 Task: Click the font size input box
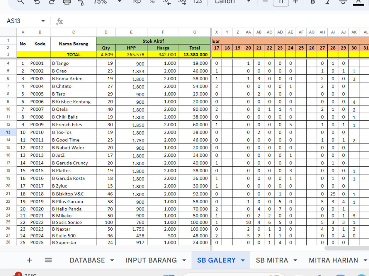click(x=280, y=2)
